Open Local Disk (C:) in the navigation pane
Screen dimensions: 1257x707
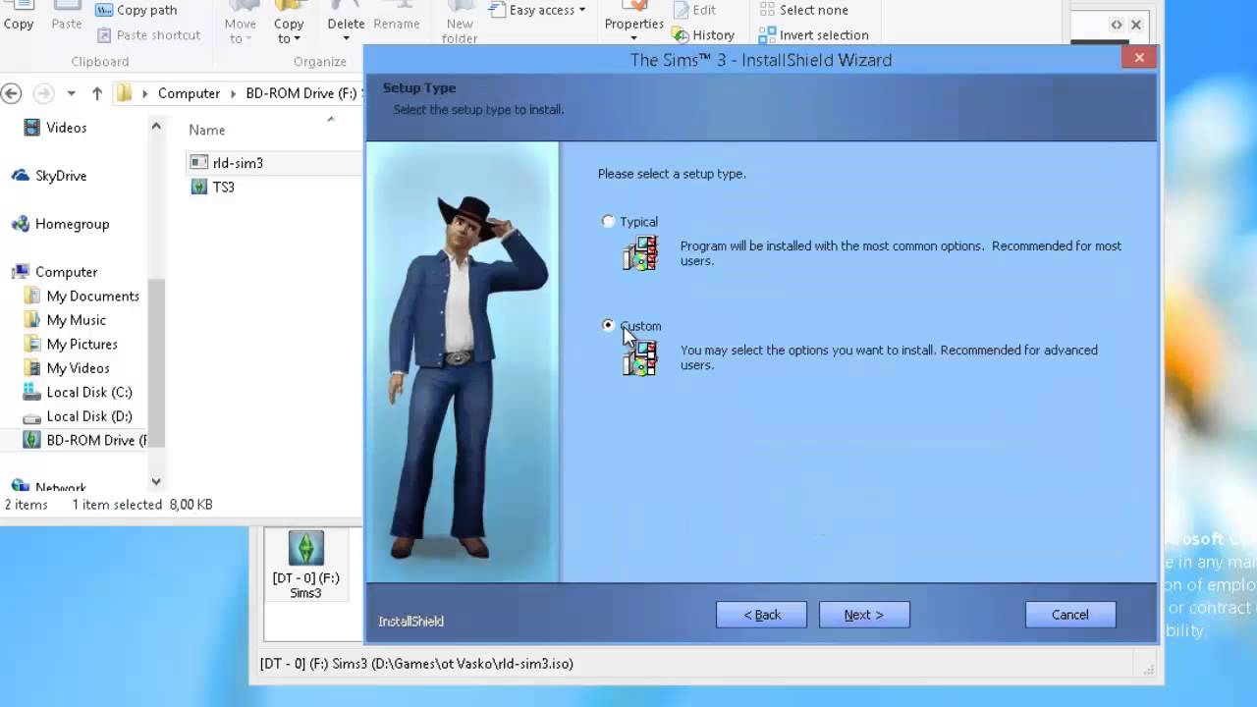click(x=89, y=392)
